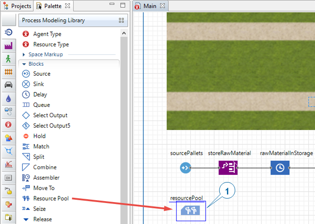Image resolution: width=315 pixels, height=224 pixels.
Task: Open the Presentation shapes palette icon
Action: pyautogui.click(x=9, y=138)
